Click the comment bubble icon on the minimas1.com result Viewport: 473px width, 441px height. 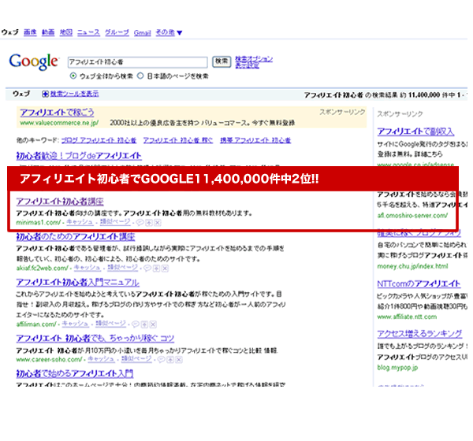140,223
